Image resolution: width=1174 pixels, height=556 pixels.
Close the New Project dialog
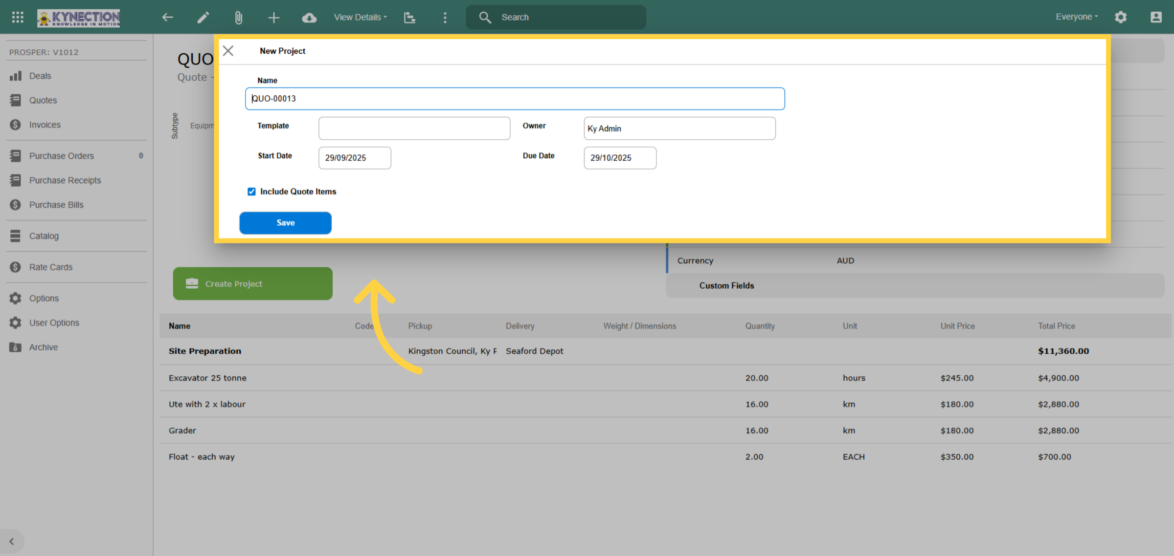pyautogui.click(x=228, y=51)
